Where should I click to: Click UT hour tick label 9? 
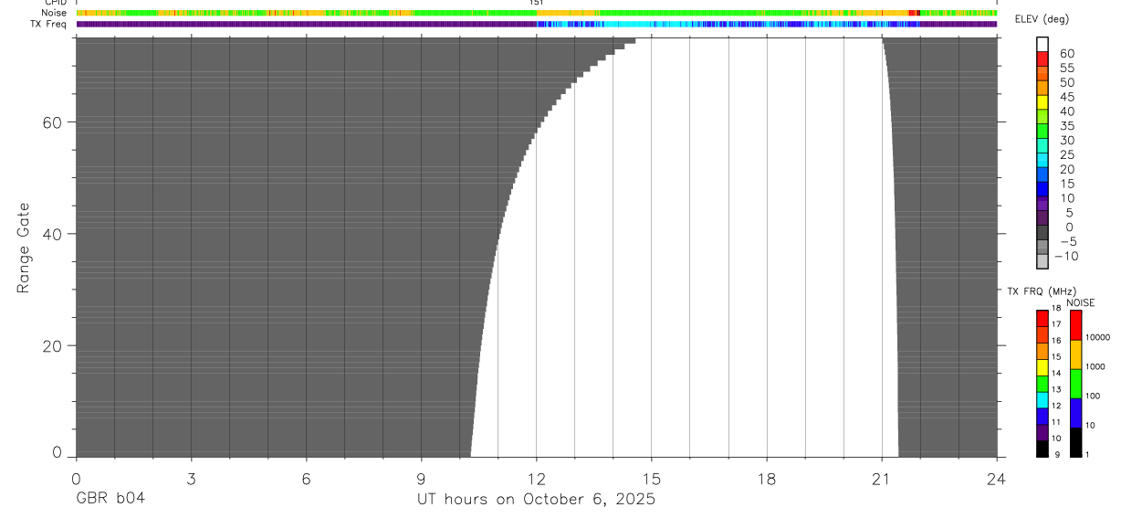[421, 478]
